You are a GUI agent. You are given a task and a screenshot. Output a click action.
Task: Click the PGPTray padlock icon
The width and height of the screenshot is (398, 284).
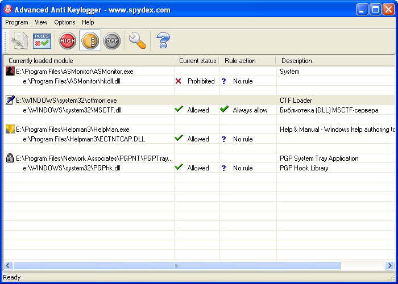[x=10, y=158]
